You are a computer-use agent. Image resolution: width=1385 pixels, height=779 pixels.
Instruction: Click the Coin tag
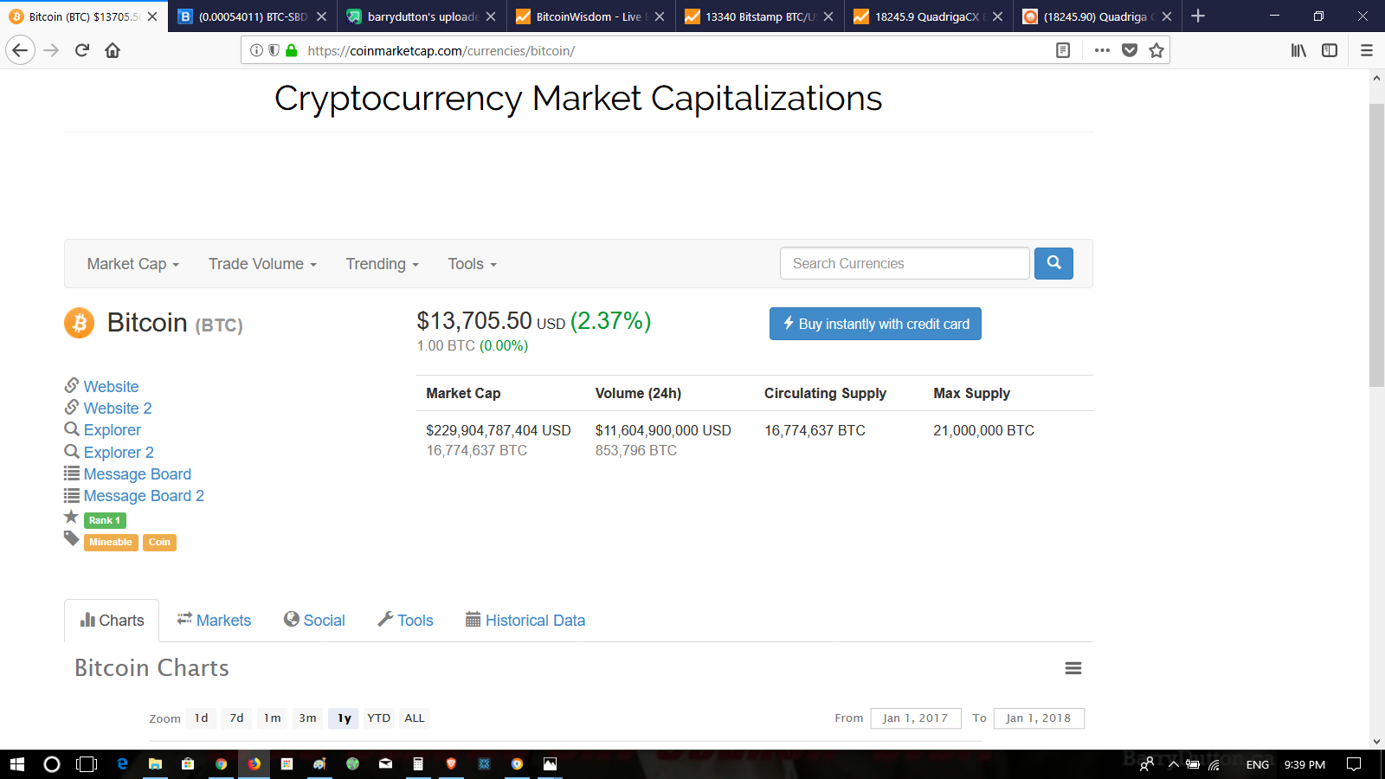[159, 543]
